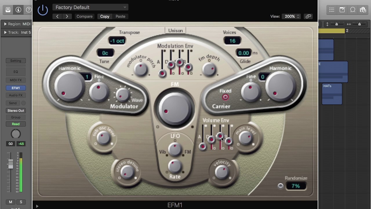The image size is (371, 209).
Task: Click the horizontal zoom slider in tracks area
Action: coord(359,24)
